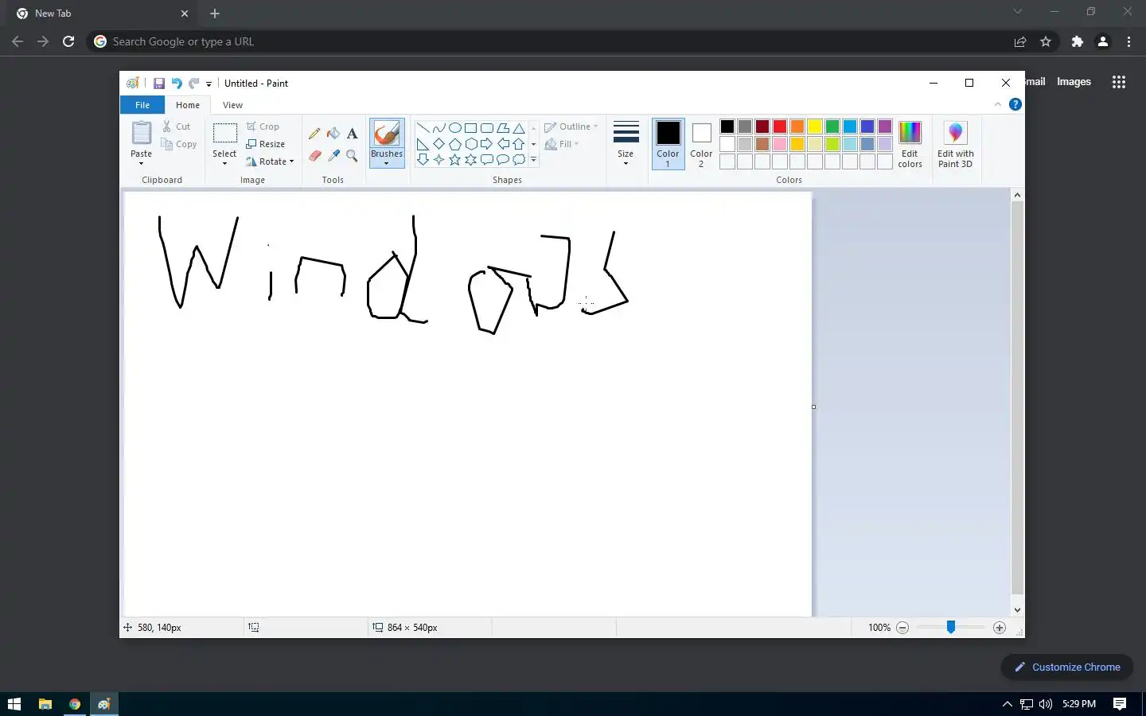Click the Undo arrow in Paint title bar

click(x=177, y=84)
